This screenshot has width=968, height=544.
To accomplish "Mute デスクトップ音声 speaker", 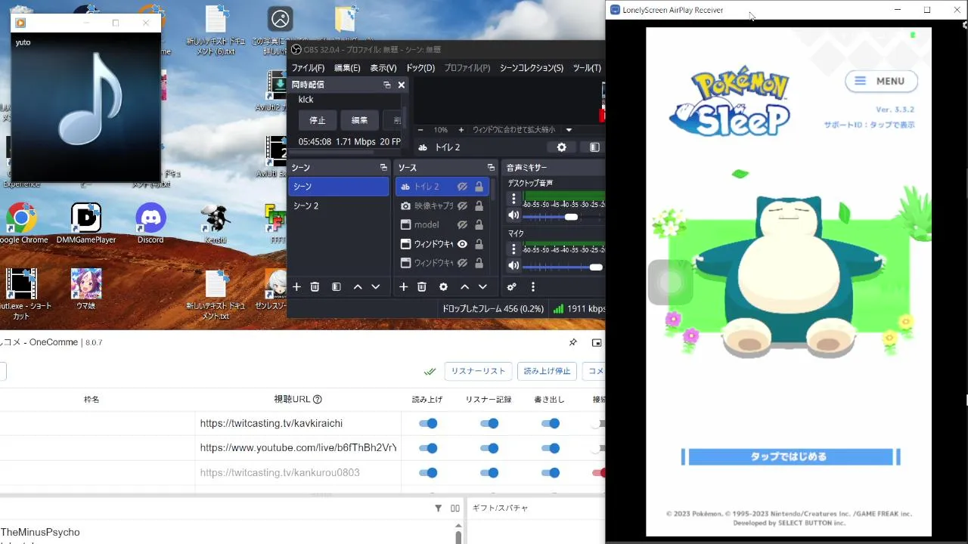I will click(514, 217).
